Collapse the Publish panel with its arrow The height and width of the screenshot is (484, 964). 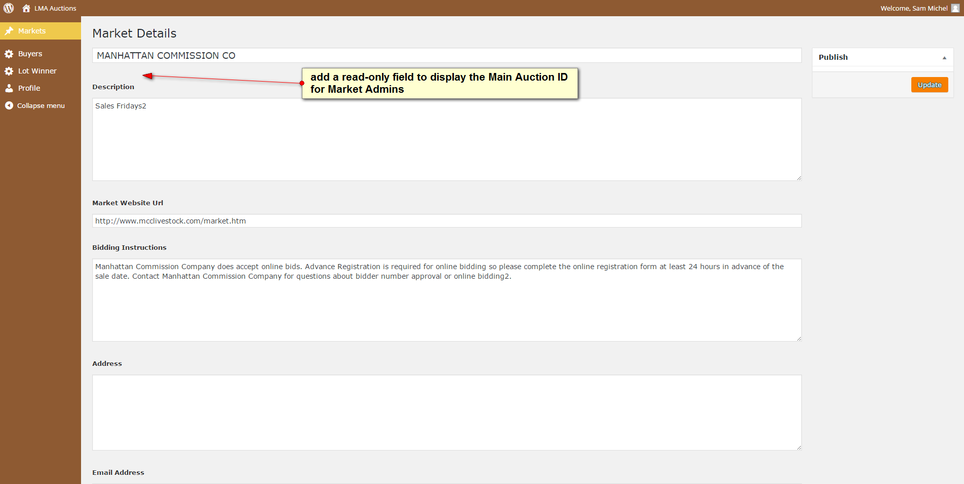944,57
